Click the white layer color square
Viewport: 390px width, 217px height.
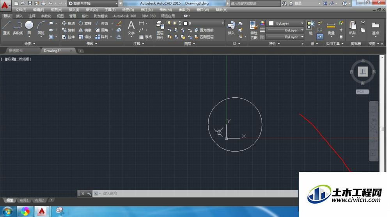tap(186, 23)
